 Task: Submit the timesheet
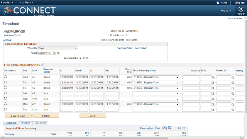46,116
